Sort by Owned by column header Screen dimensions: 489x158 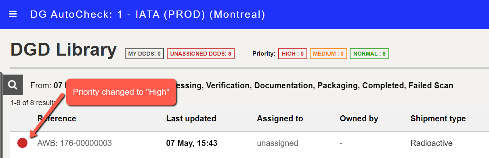click(359, 118)
